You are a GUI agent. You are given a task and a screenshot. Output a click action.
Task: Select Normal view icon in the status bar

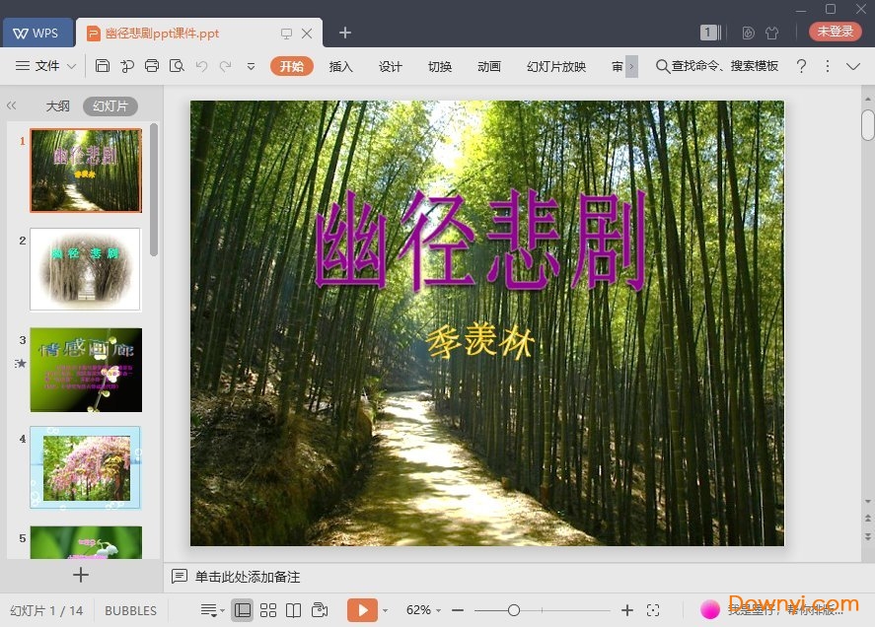[x=243, y=609]
